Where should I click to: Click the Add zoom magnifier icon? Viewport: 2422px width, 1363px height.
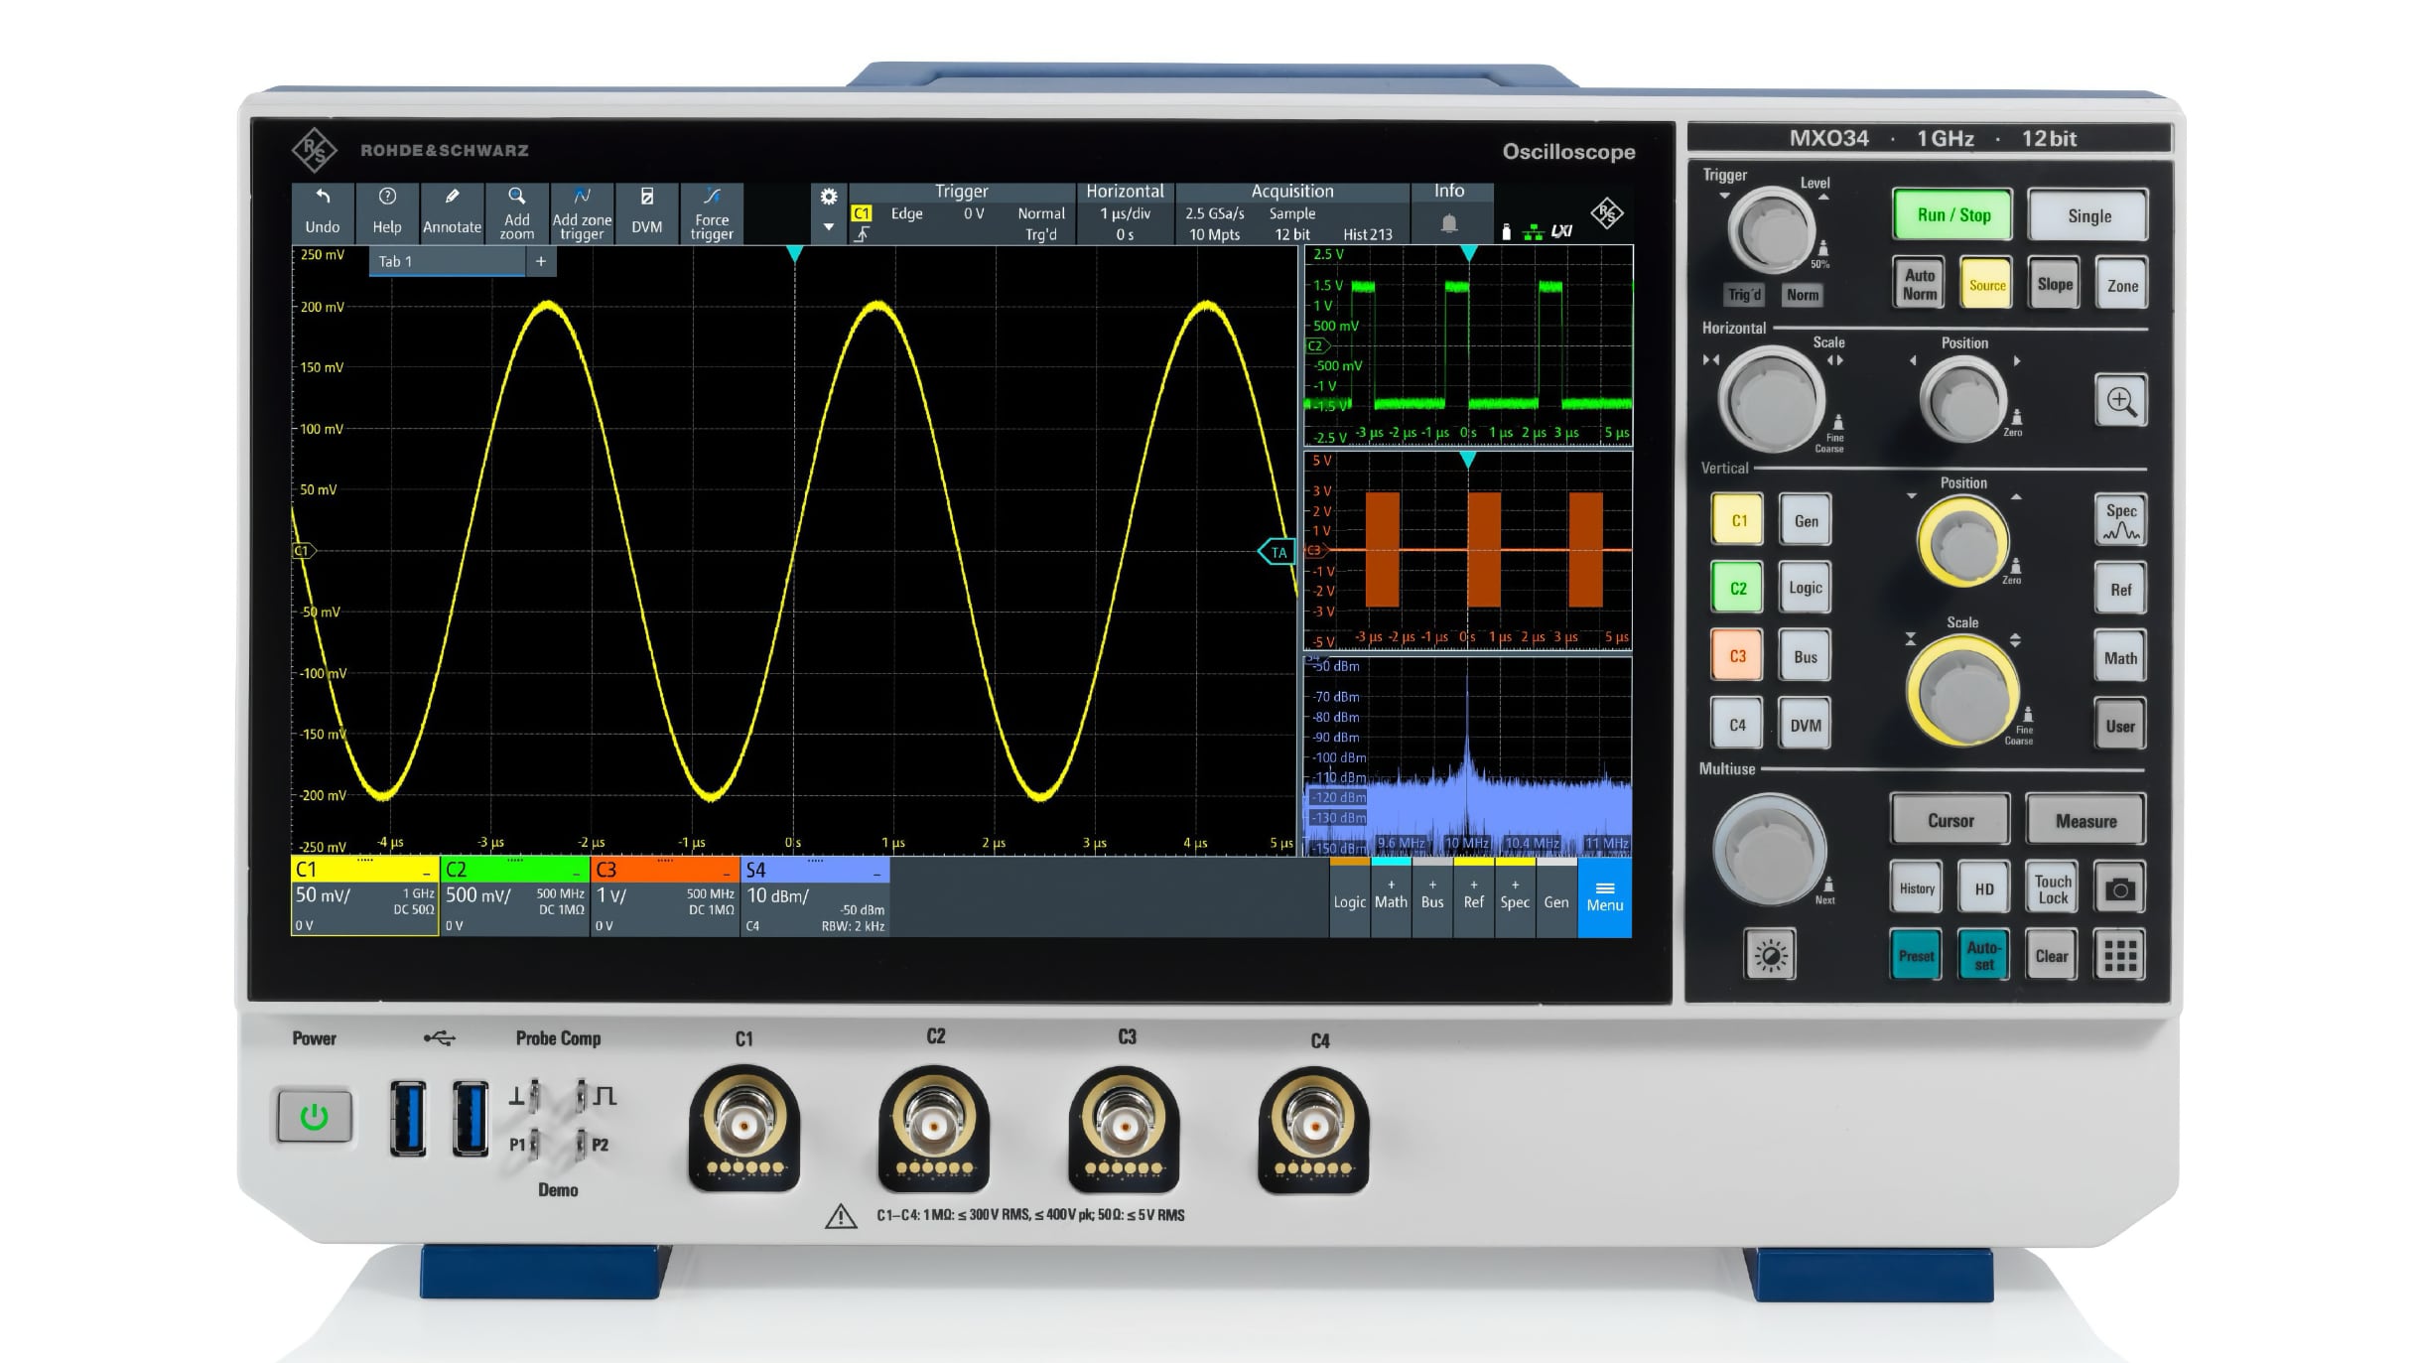tap(516, 212)
